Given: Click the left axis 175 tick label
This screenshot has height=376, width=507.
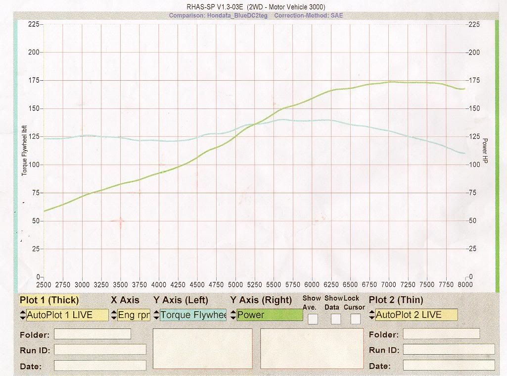Looking at the screenshot, I should point(34,80).
